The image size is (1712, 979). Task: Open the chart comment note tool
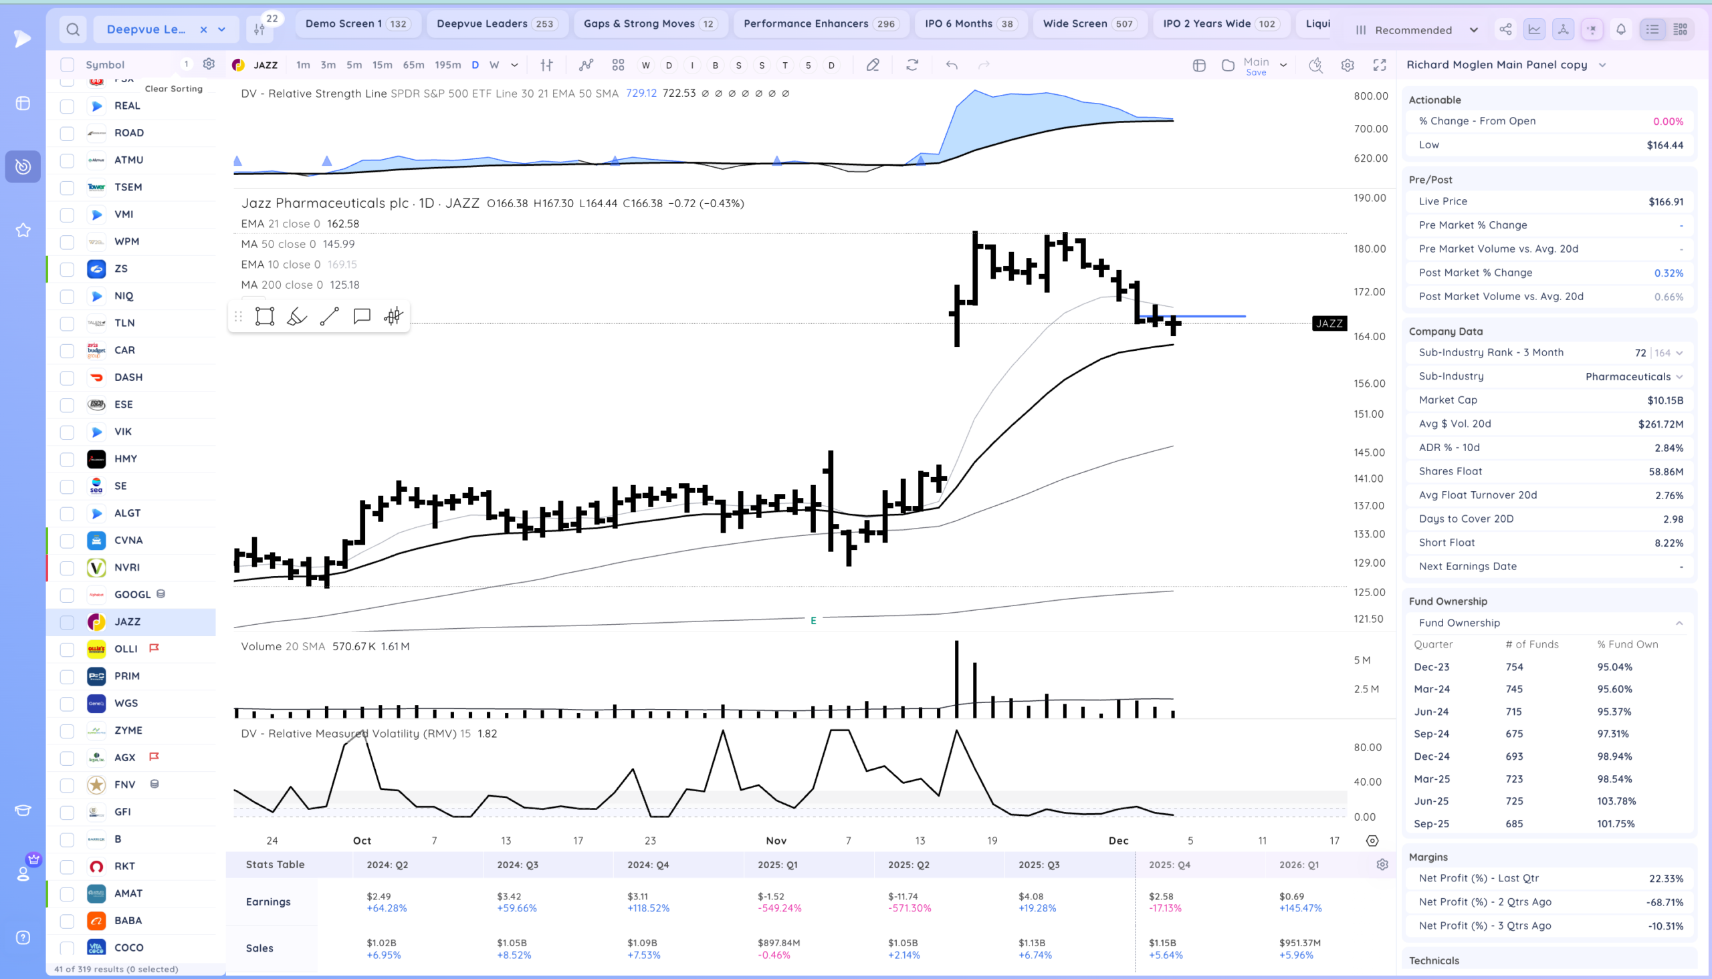[x=362, y=316]
